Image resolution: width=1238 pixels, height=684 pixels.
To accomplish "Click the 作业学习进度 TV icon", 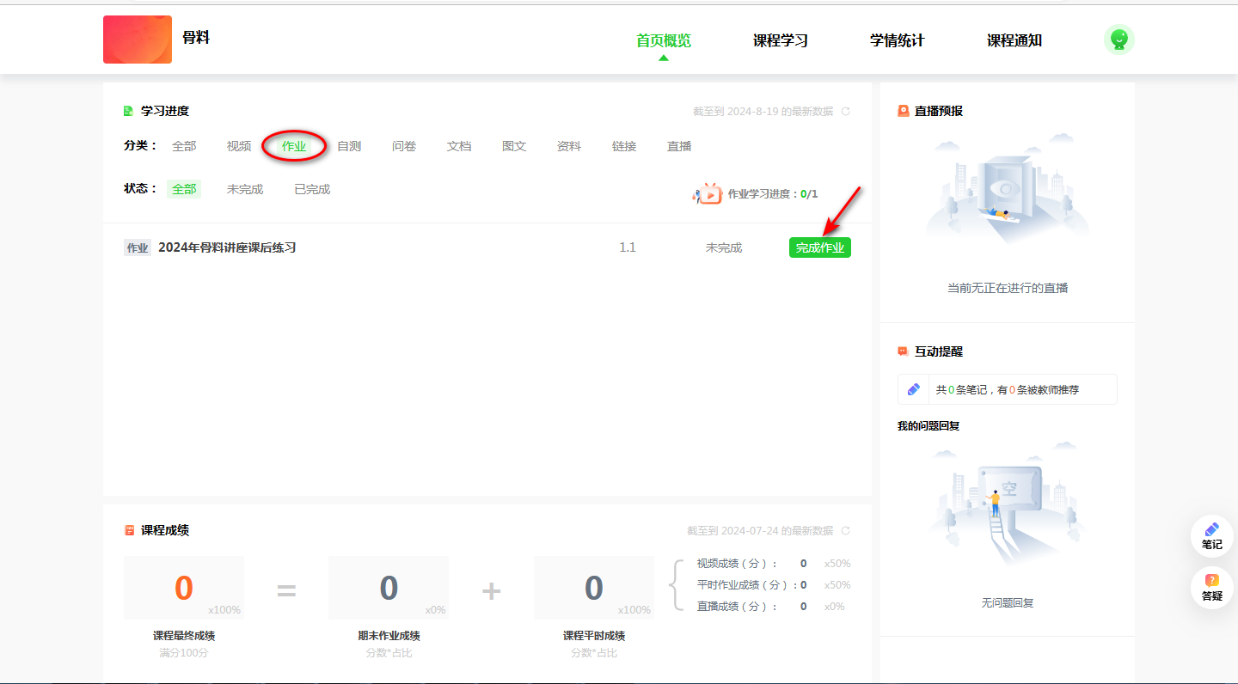I will (708, 194).
